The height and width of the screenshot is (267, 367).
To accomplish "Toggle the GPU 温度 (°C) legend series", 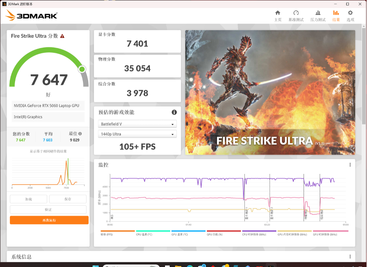I will (x=188, y=233).
